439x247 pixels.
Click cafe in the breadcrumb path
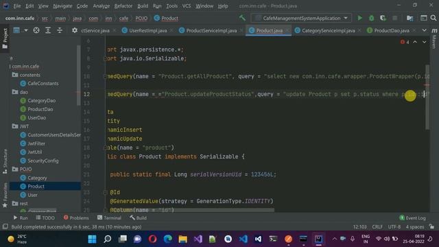(x=123, y=19)
